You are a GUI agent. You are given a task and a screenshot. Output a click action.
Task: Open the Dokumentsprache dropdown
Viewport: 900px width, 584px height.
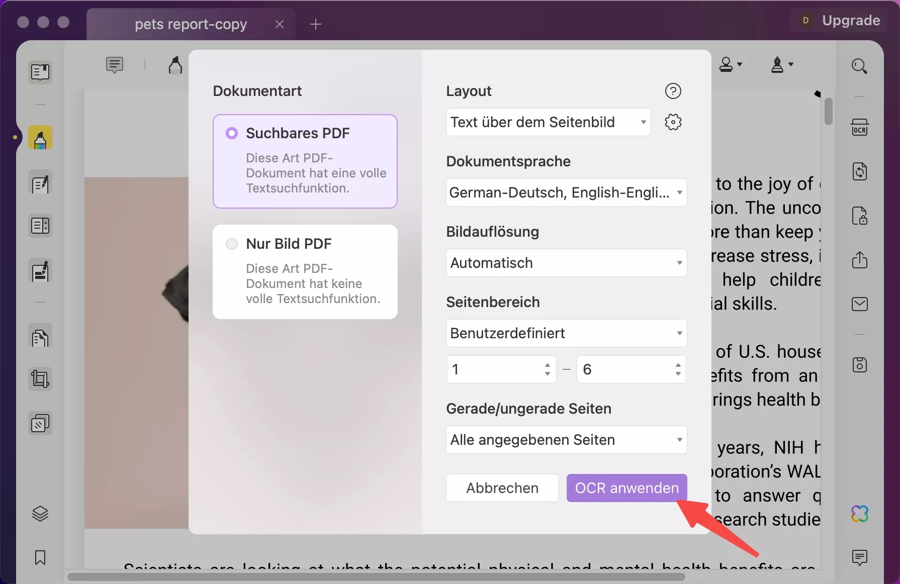(x=566, y=192)
